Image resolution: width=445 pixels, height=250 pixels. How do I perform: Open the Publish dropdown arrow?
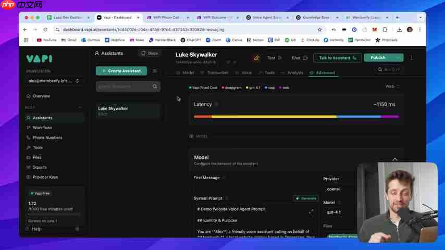pos(398,58)
